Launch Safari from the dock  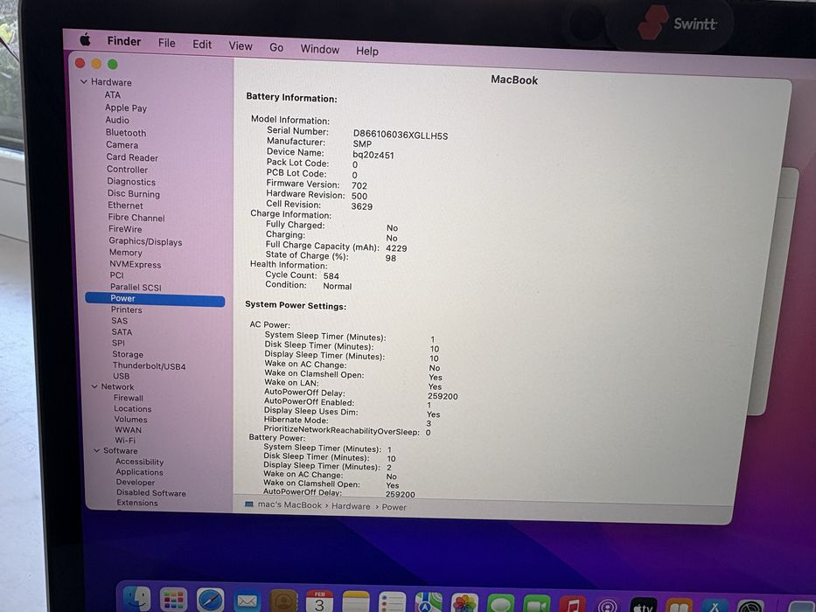(210, 602)
